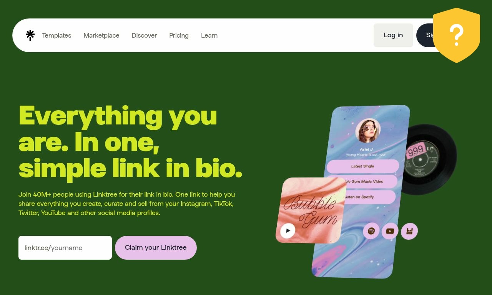Open the Pricing page
Image resolution: width=492 pixels, height=295 pixels.
pyautogui.click(x=179, y=35)
